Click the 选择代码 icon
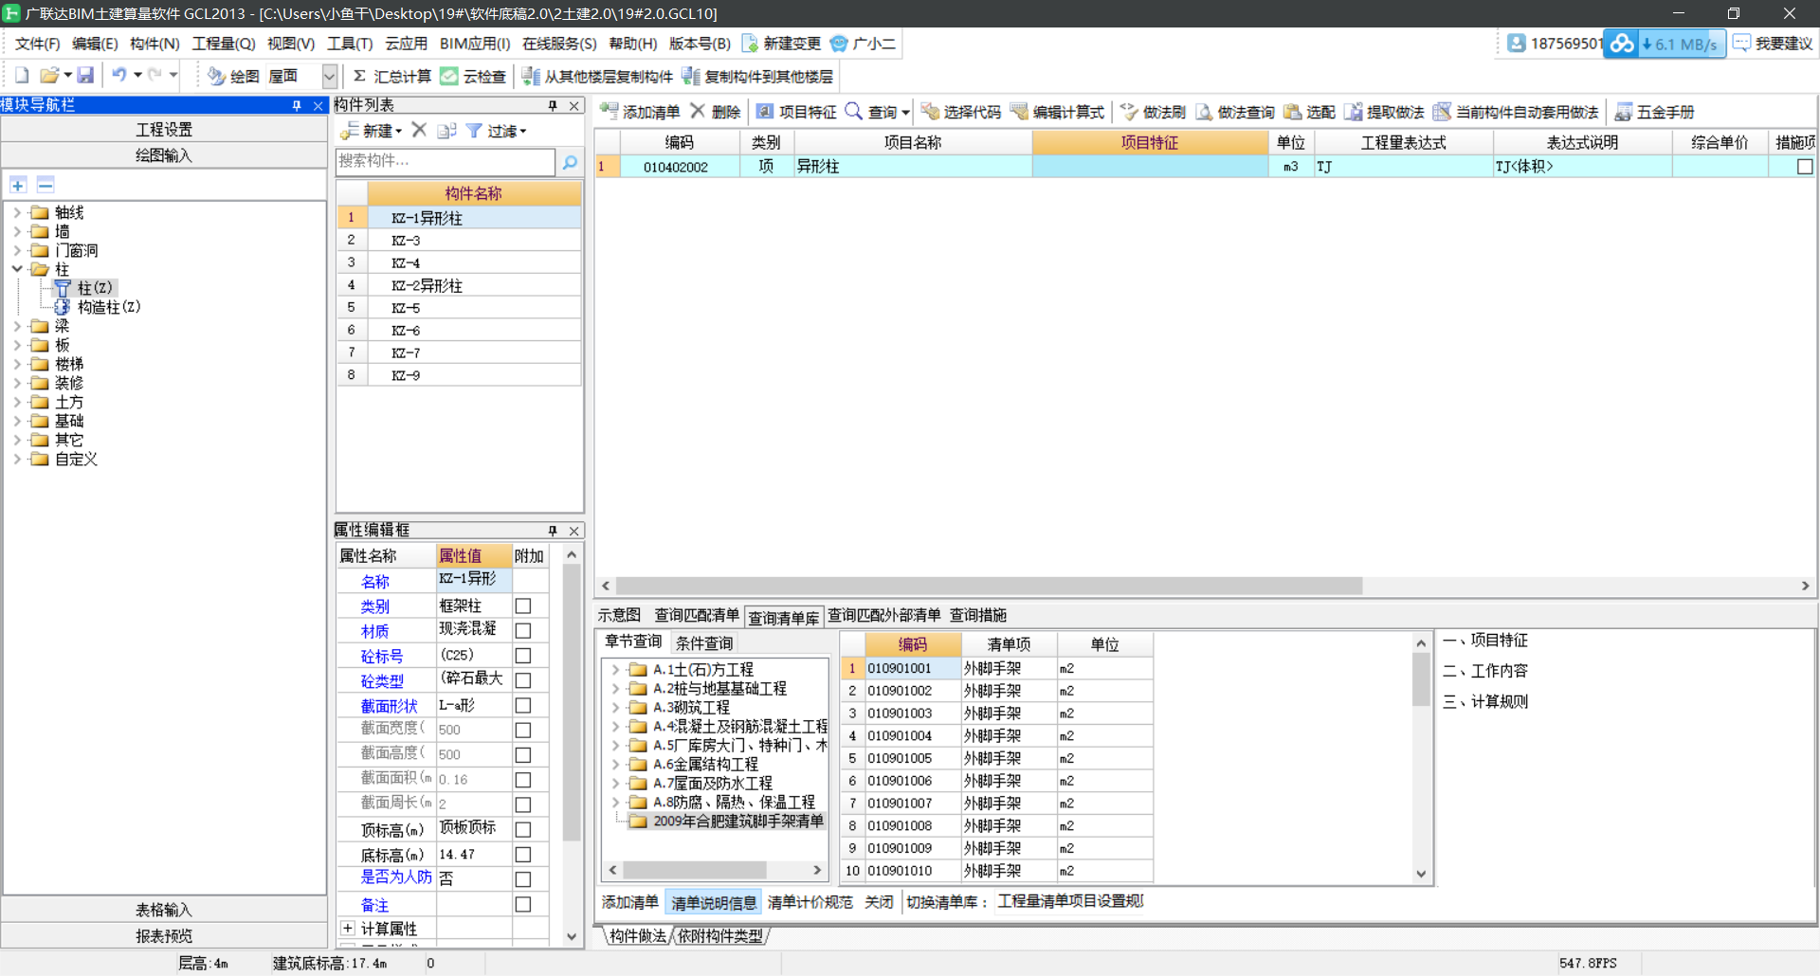The height and width of the screenshot is (976, 1820). point(930,112)
